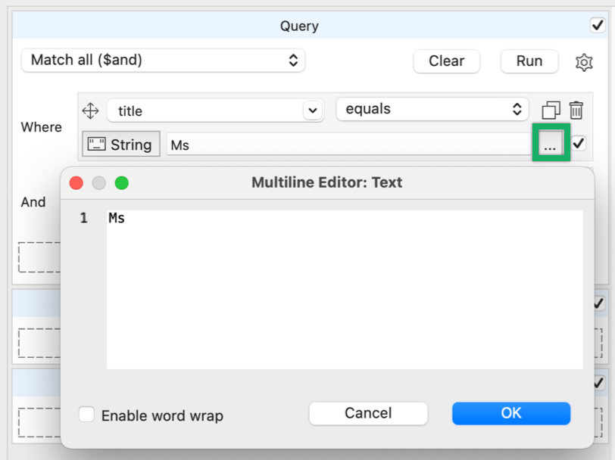Open the Match all ($and) dropdown
This screenshot has width=615, height=460.
[163, 61]
